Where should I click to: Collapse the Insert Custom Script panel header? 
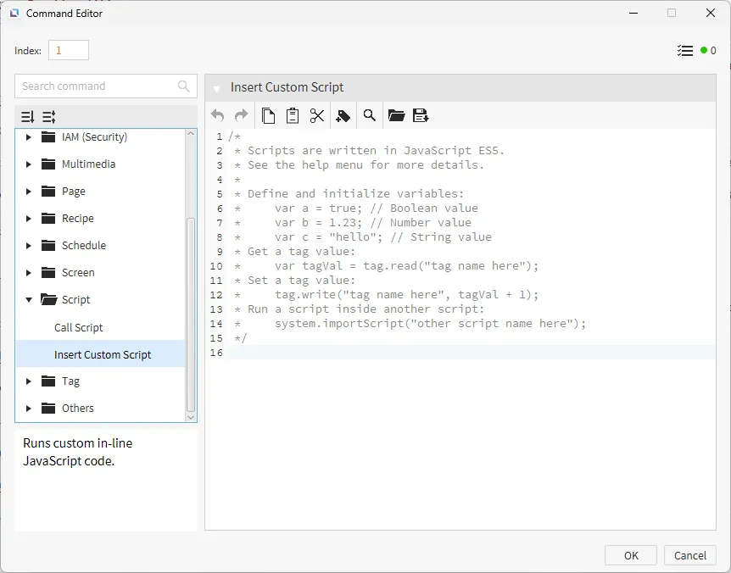(x=217, y=88)
